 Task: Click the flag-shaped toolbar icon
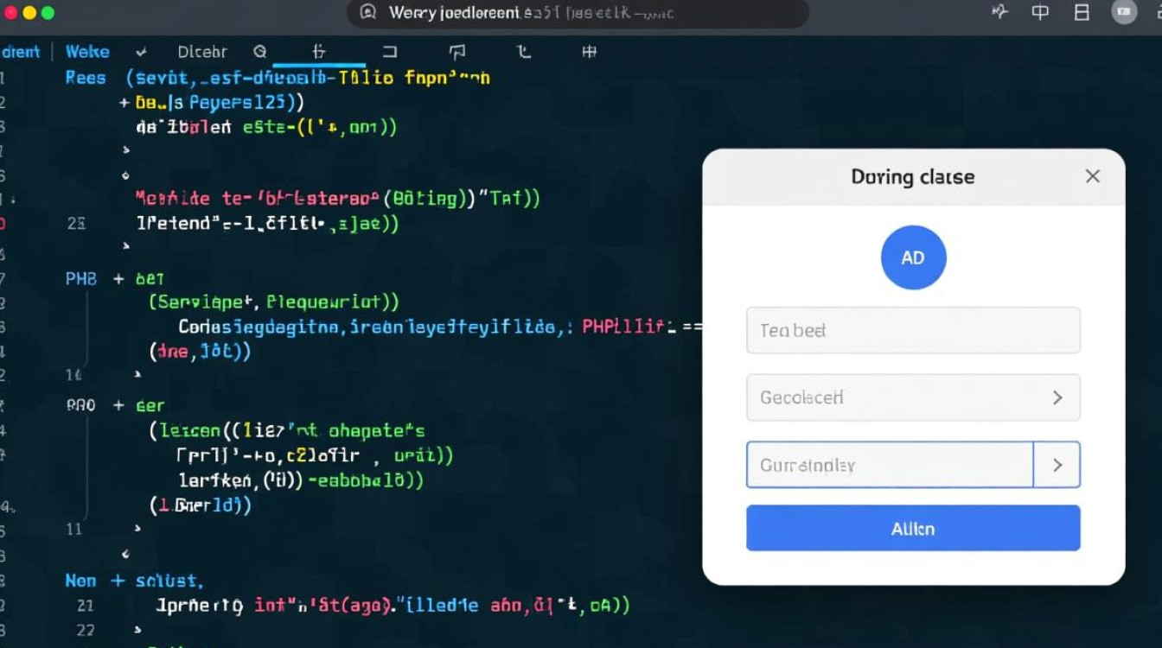click(457, 52)
